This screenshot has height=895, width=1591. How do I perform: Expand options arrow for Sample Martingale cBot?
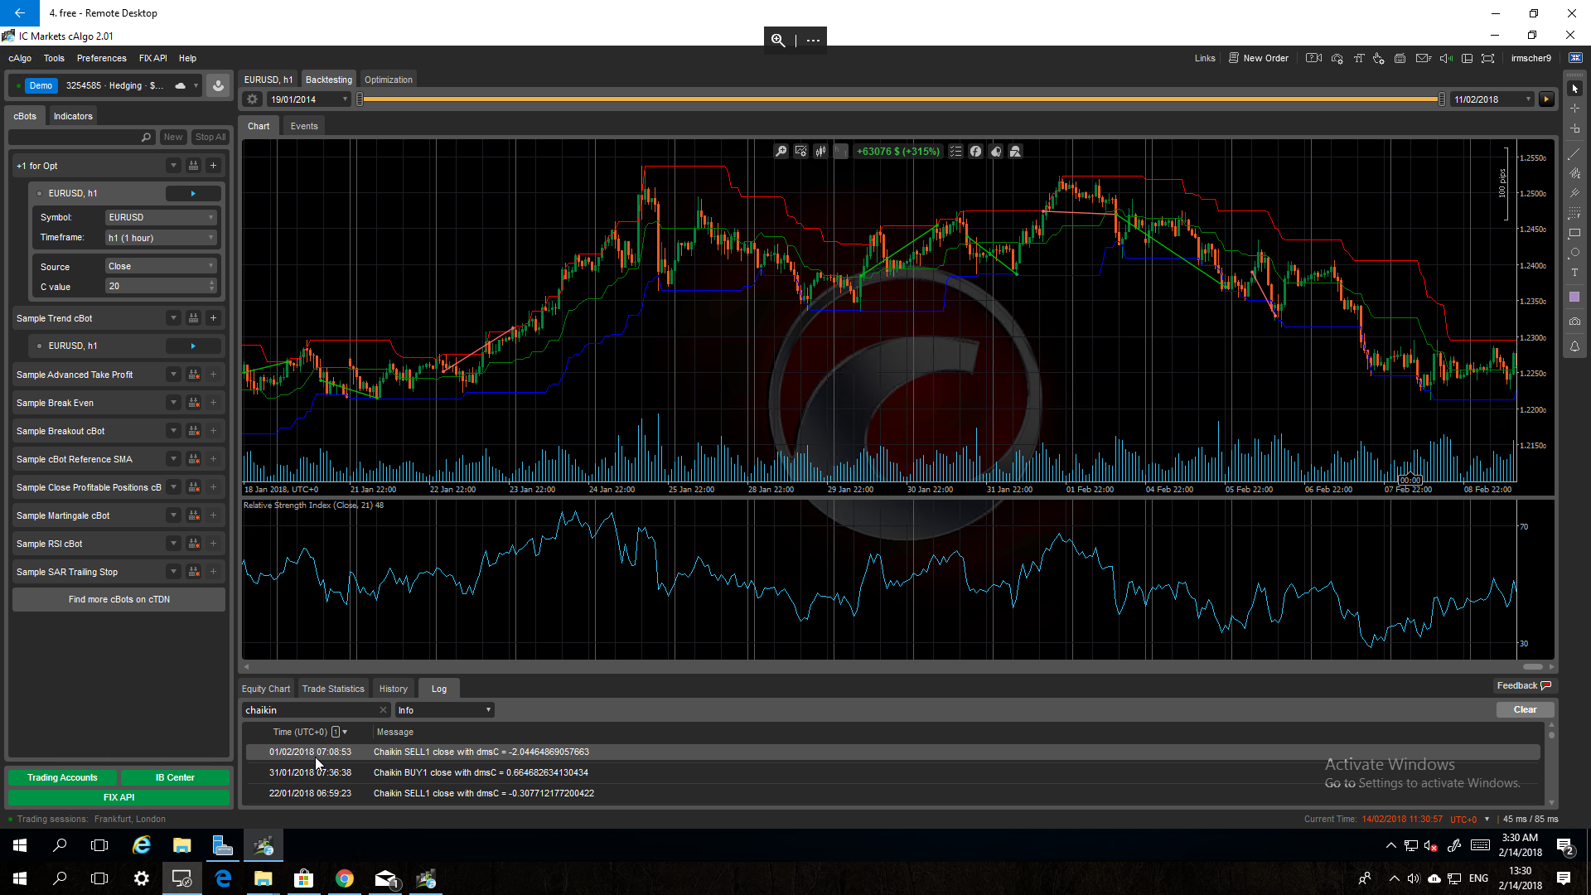click(x=173, y=515)
